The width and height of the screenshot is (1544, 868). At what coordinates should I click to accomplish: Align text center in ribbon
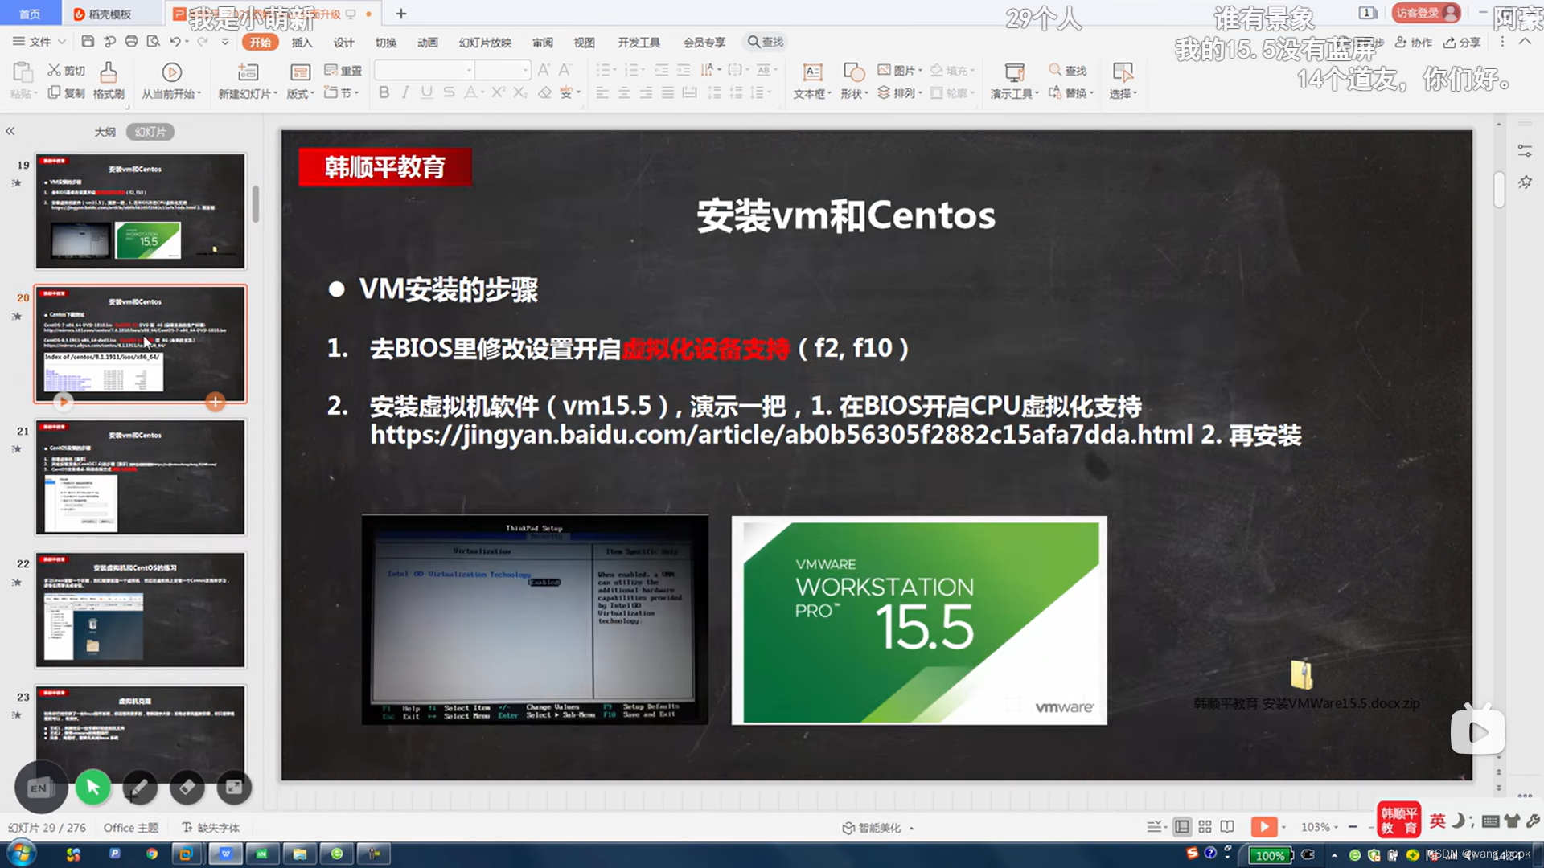[x=624, y=93]
